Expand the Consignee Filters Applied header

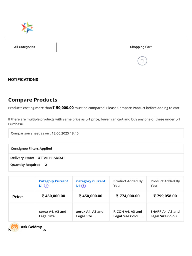click(31, 148)
